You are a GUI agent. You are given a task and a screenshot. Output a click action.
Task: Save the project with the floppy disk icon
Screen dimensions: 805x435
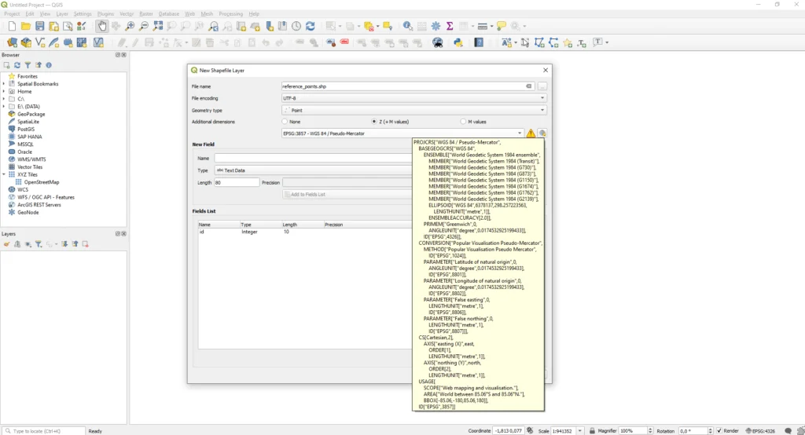coord(39,26)
